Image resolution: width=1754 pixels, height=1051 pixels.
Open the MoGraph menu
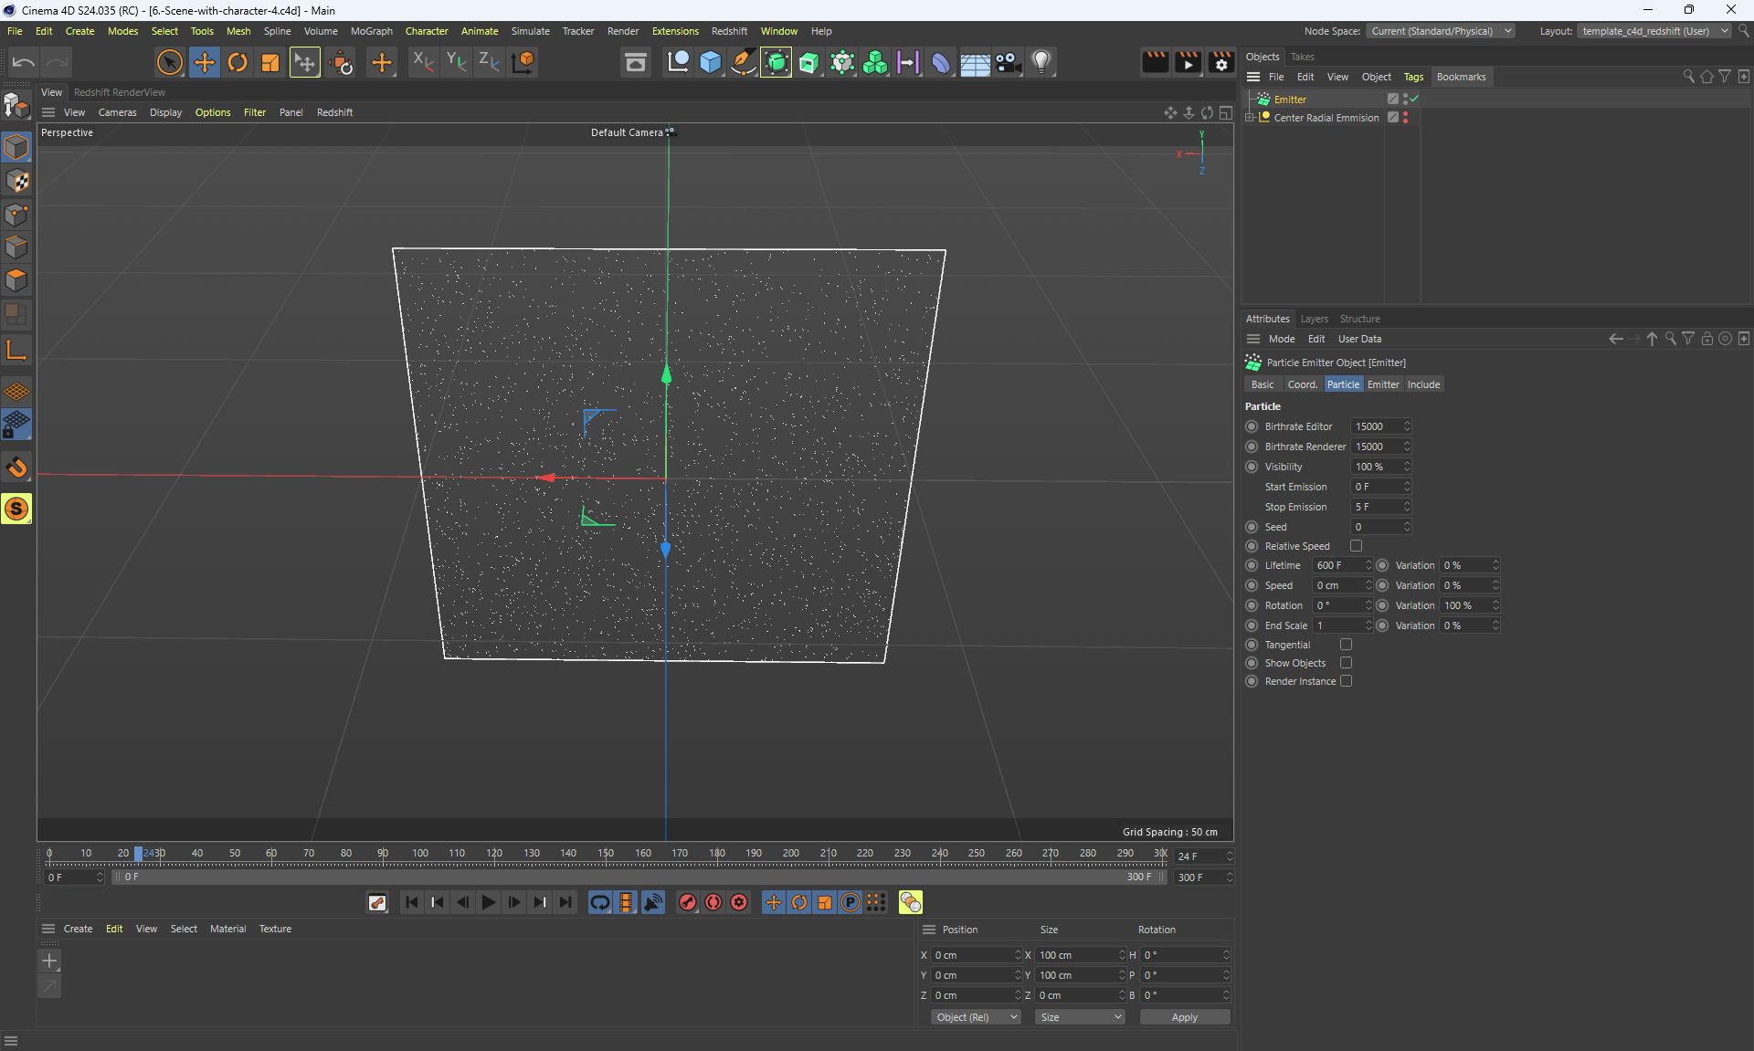(x=371, y=31)
